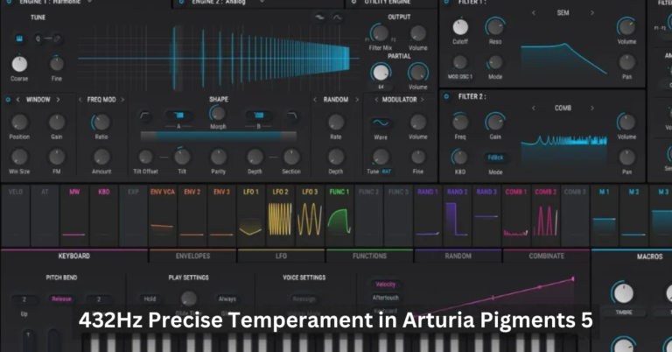Open the RAND 2 modulation slot

pos(458,215)
